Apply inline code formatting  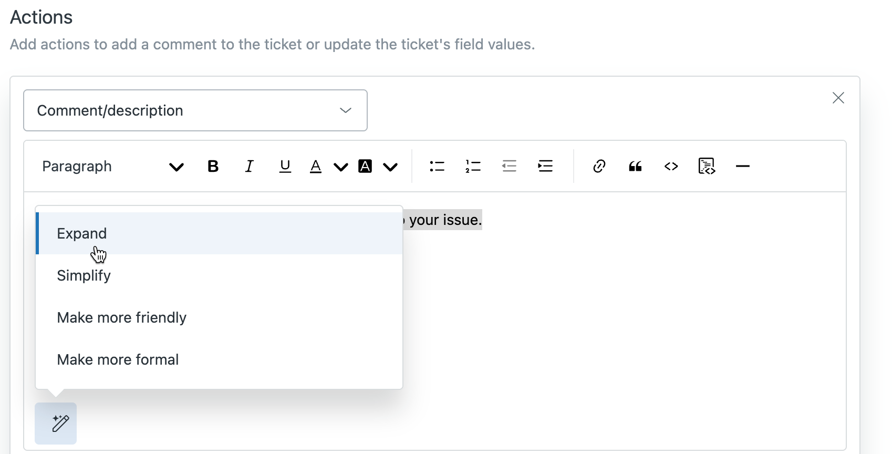coord(671,167)
